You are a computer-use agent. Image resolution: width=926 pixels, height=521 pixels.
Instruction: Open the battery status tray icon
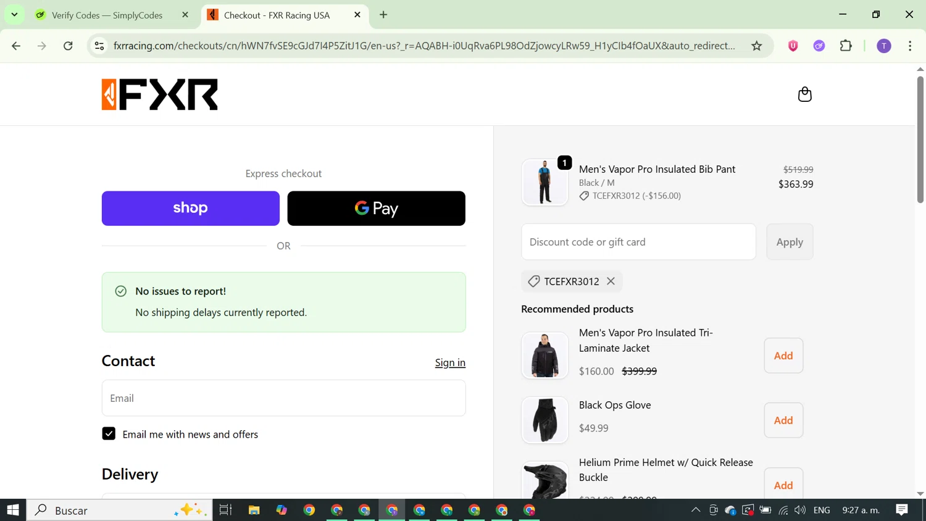pos(765,510)
